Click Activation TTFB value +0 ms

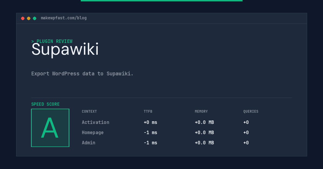(150, 122)
